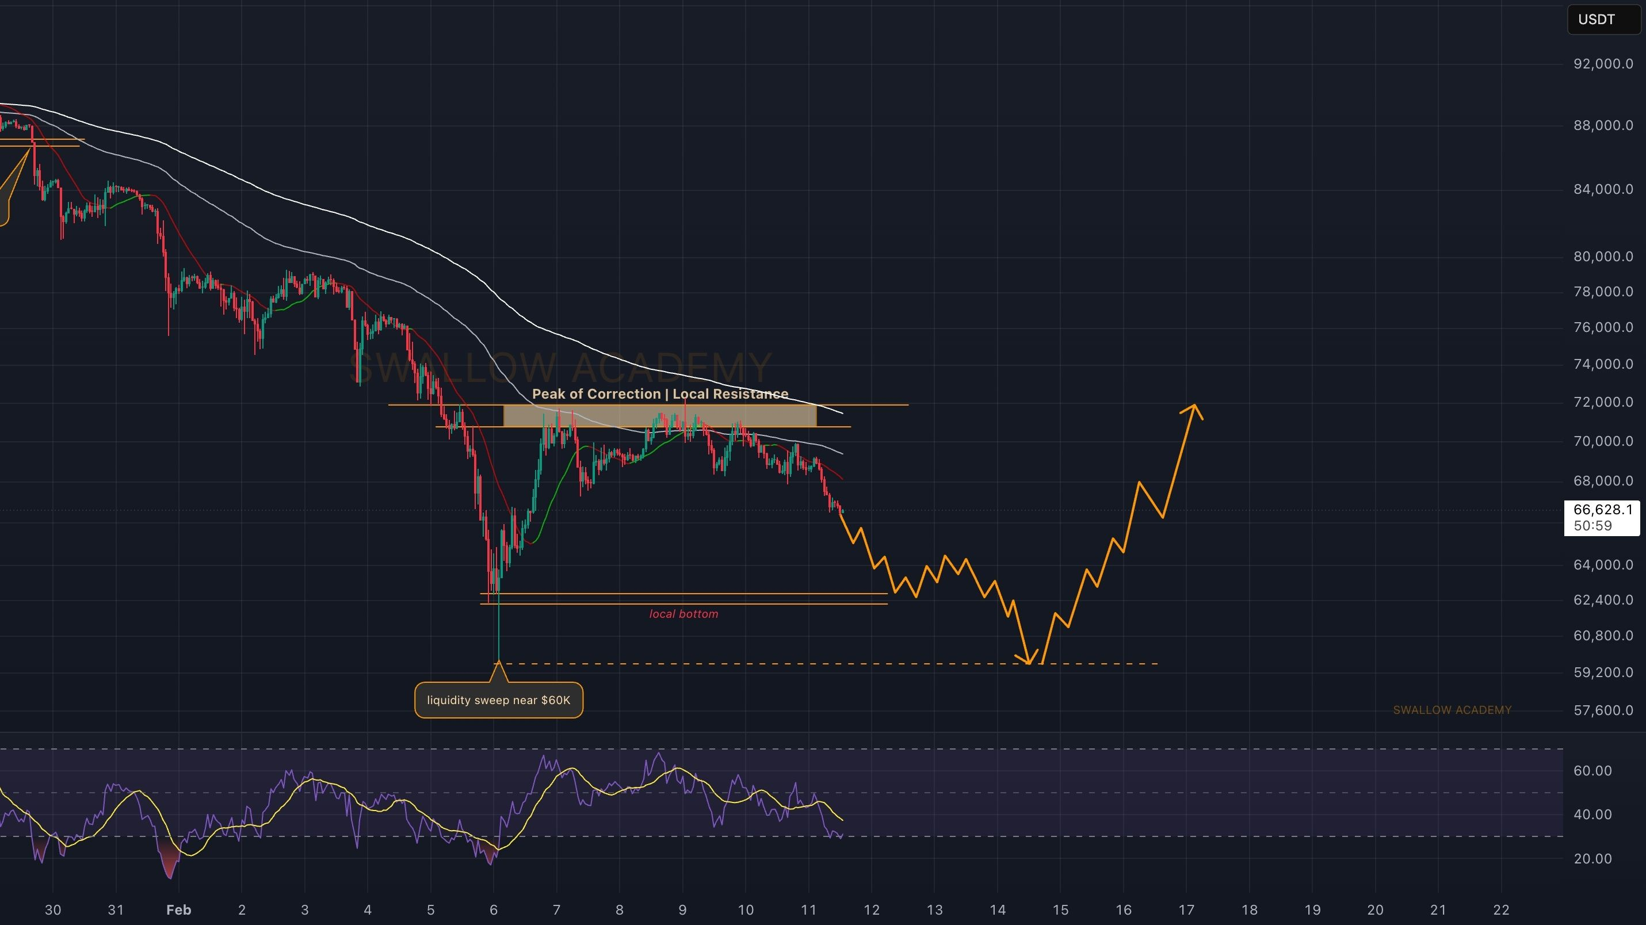Click the downward orange arrowhead near dashed line

pos(1028,662)
